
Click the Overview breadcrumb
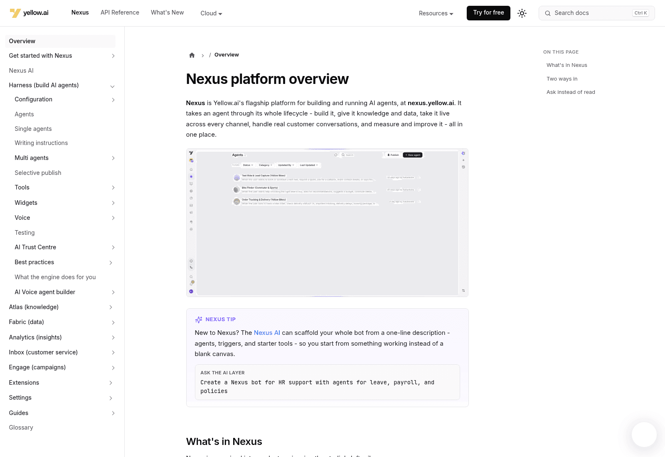227,55
